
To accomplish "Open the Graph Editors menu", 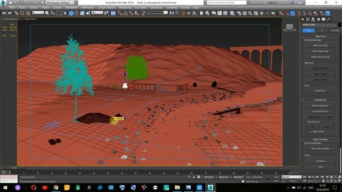I will 106,7.
